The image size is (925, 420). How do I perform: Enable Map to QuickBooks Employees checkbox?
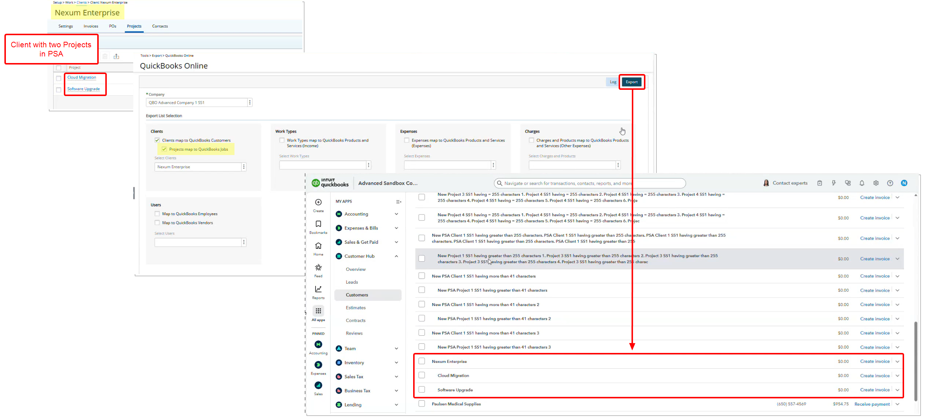tap(157, 214)
